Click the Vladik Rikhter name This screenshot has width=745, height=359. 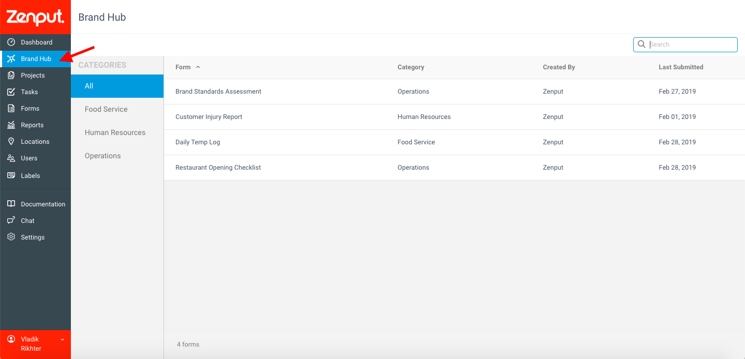click(31, 344)
